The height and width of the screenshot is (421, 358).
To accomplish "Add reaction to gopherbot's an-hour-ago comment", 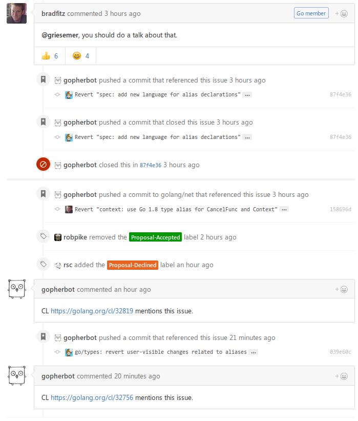I will [342, 290].
